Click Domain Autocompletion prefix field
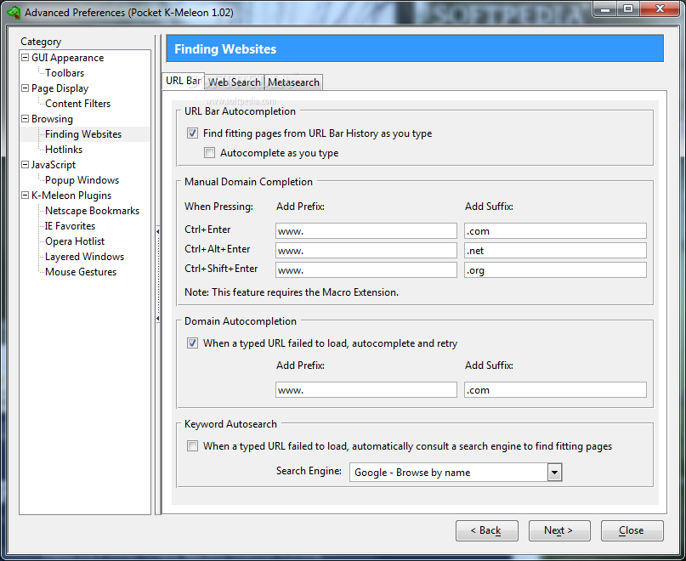The image size is (686, 561). (x=366, y=390)
